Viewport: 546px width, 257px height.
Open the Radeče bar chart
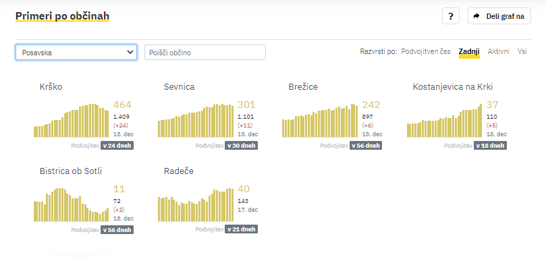196,205
